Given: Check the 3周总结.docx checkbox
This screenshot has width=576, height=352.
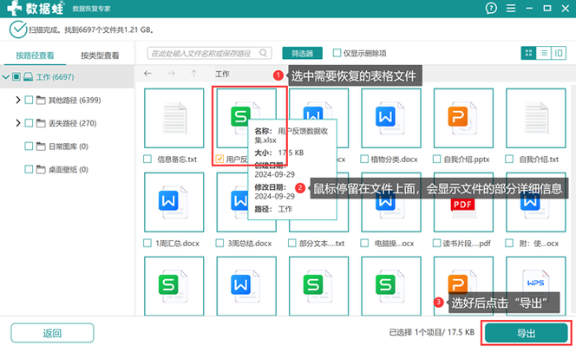Looking at the screenshot, I should (x=219, y=243).
